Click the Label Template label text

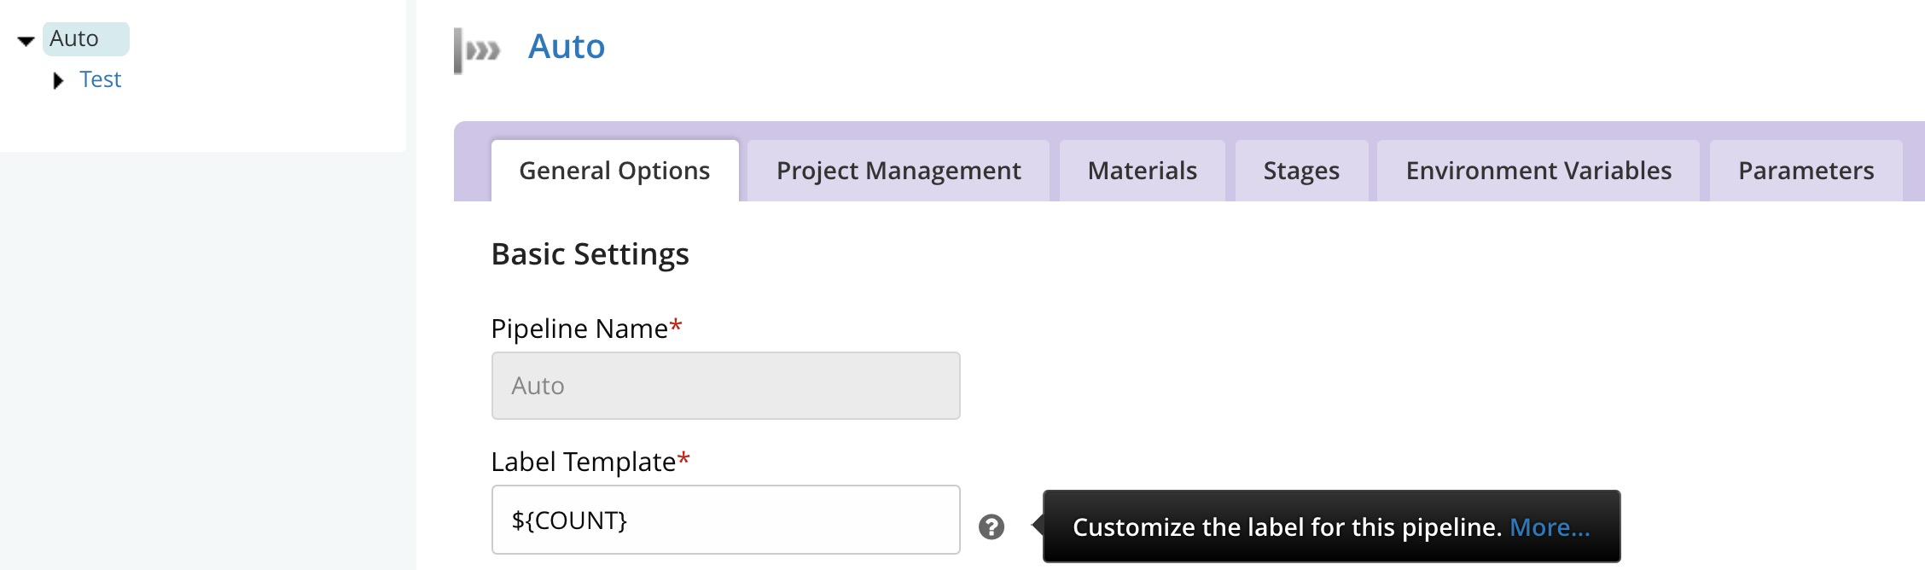click(584, 462)
